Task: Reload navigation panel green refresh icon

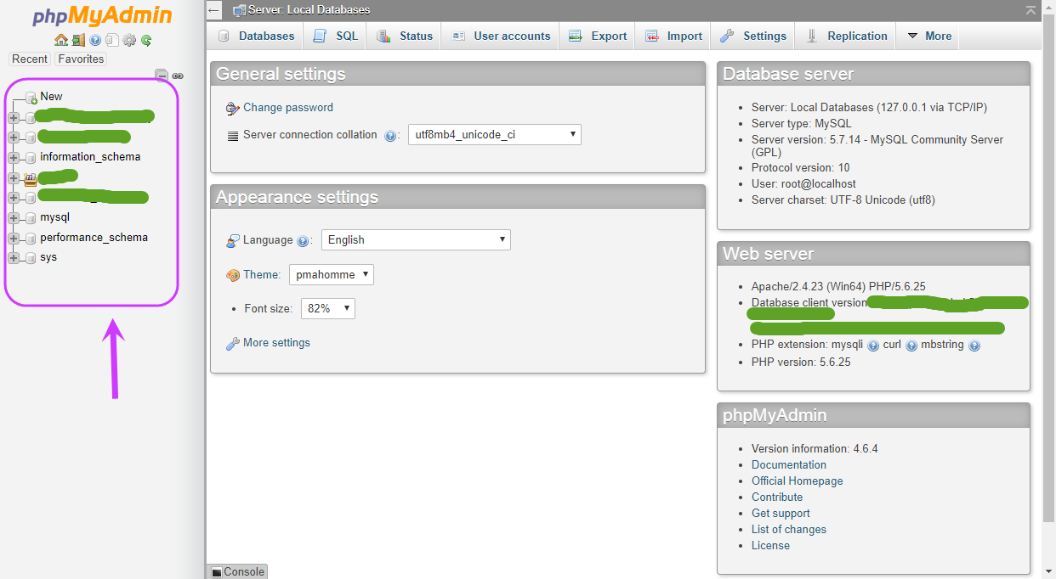Action: [146, 40]
